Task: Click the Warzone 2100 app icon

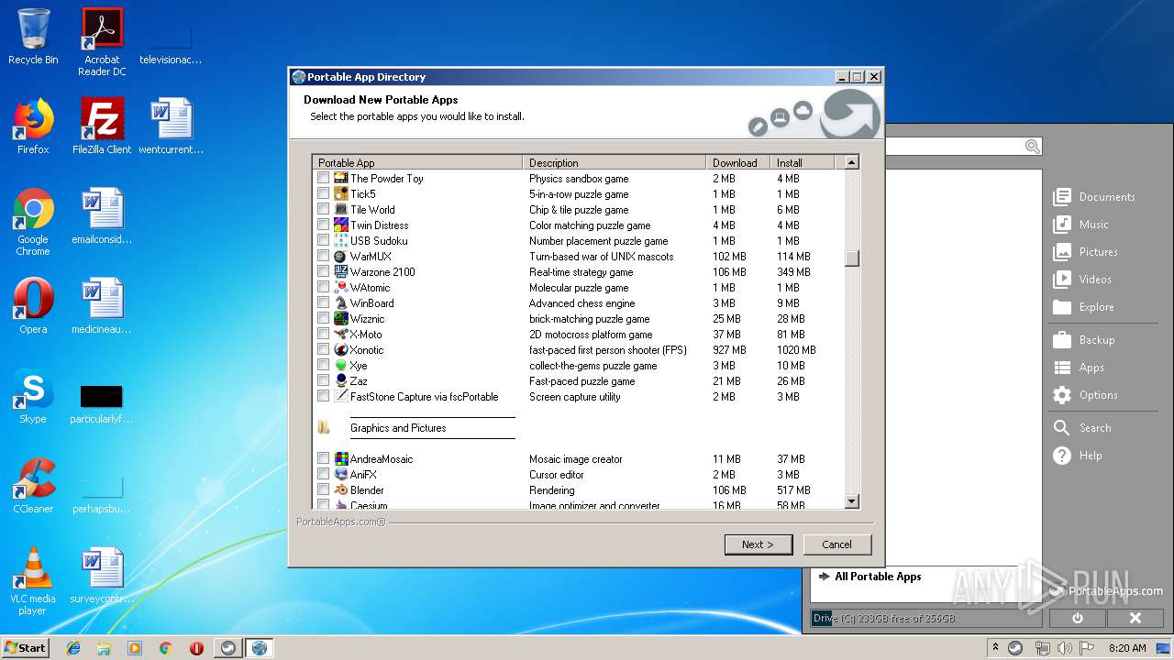Action: pyautogui.click(x=340, y=272)
